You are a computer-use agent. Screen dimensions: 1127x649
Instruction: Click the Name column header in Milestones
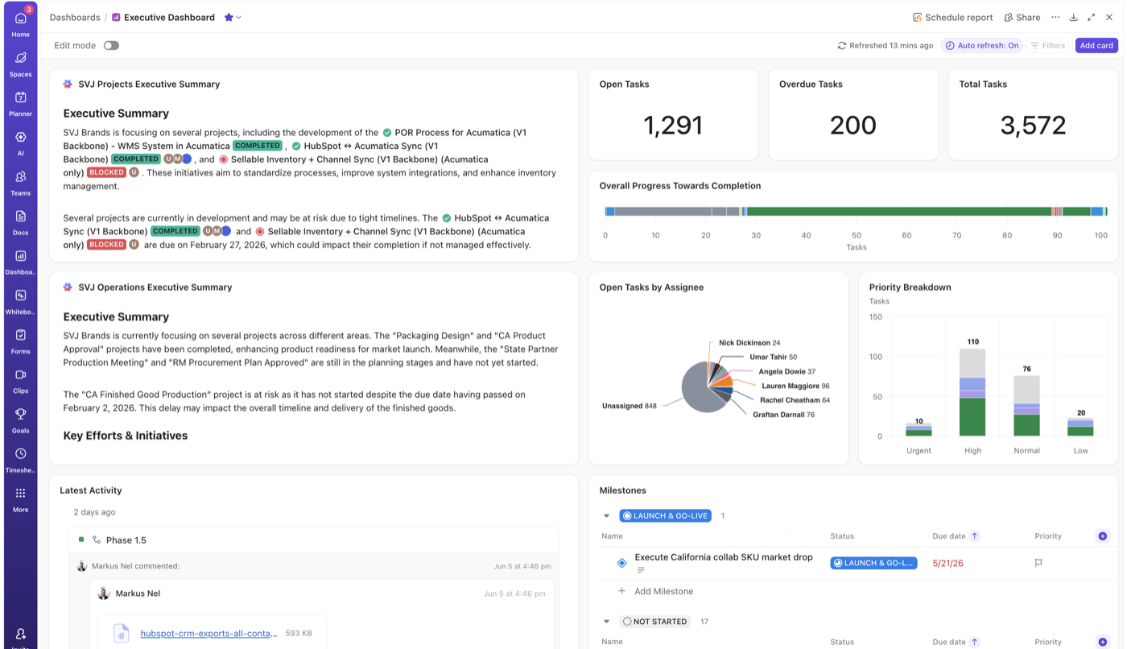click(612, 536)
